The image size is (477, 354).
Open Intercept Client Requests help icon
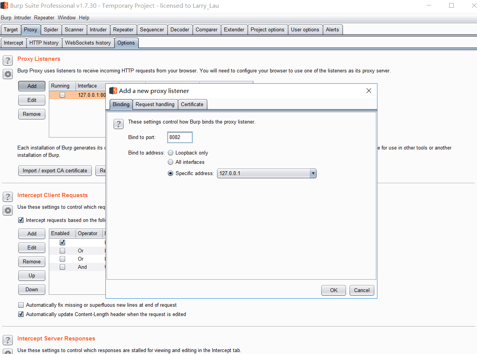(x=8, y=197)
